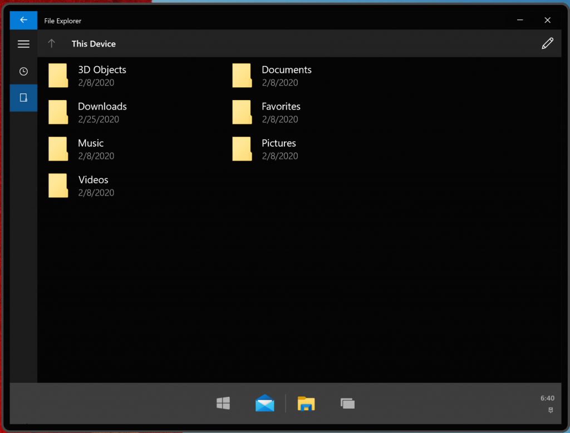Viewport: 570px width, 433px height.
Task: Click This Device path label
Action: 94,44
